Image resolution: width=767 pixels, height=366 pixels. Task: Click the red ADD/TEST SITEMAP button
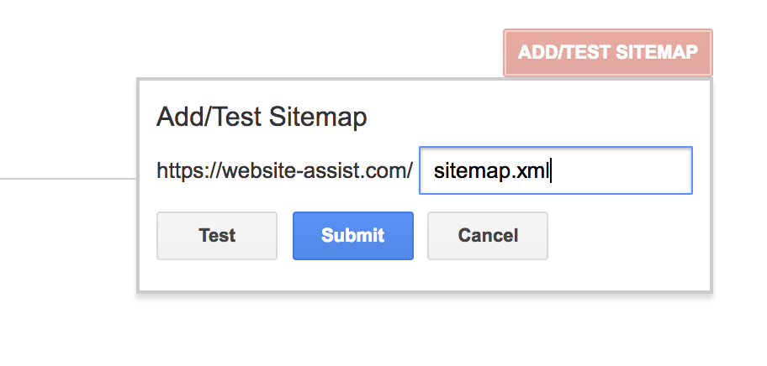(607, 53)
